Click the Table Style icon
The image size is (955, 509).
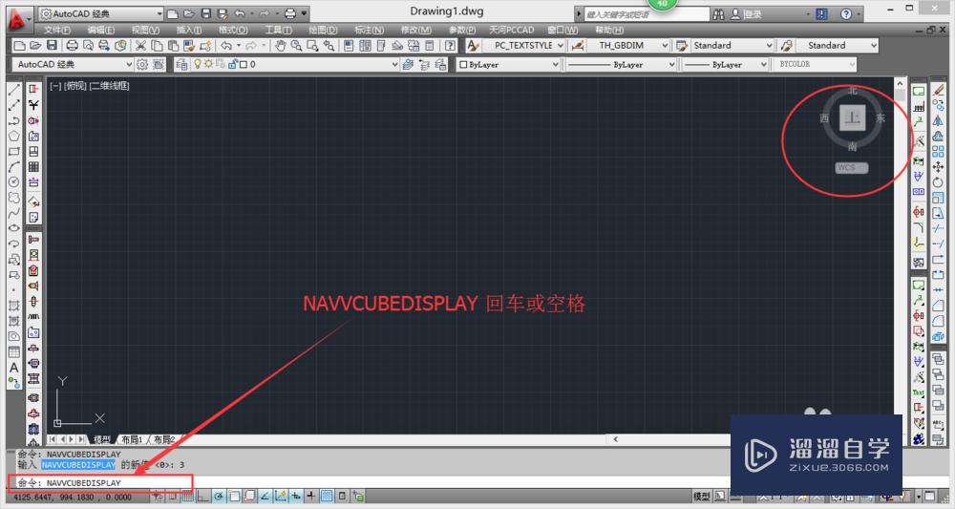click(x=682, y=45)
